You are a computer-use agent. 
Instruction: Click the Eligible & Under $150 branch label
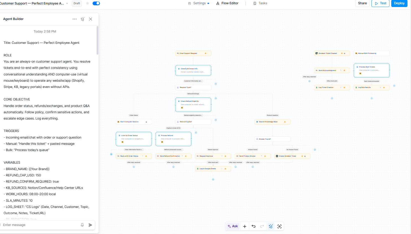coord(173,128)
